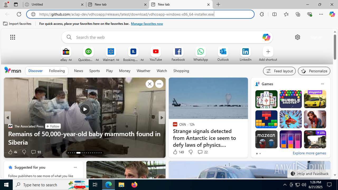338x190 pixels.
Task: Dismiss the mammoth story with X
Action: coord(149,84)
